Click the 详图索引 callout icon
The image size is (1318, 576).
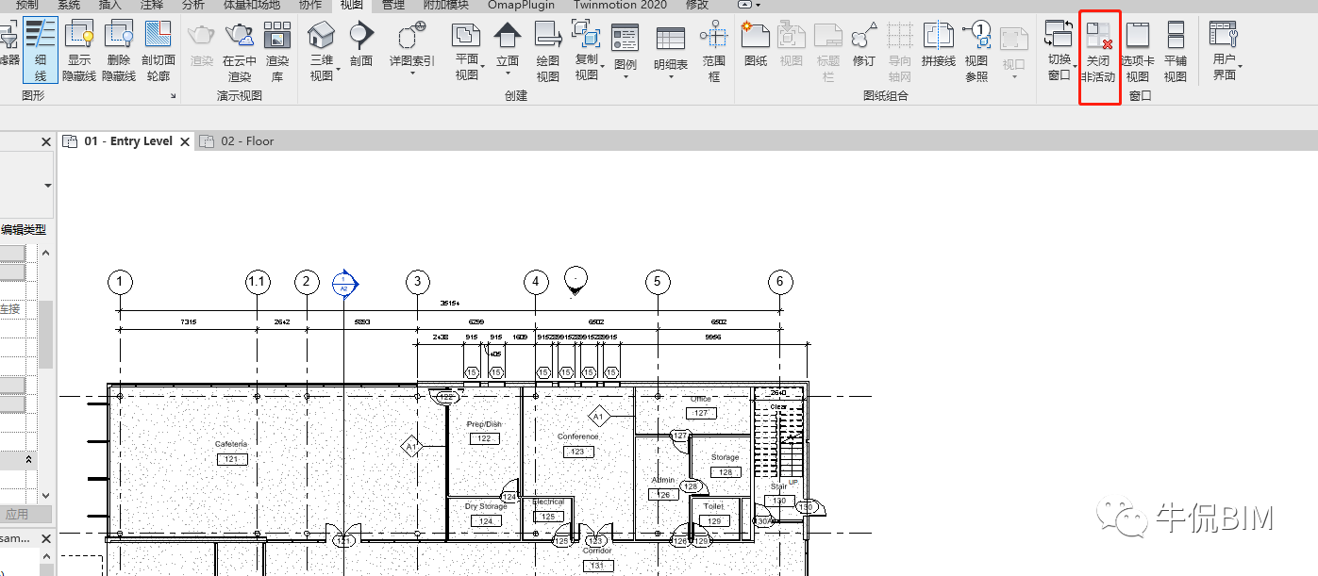point(411,37)
